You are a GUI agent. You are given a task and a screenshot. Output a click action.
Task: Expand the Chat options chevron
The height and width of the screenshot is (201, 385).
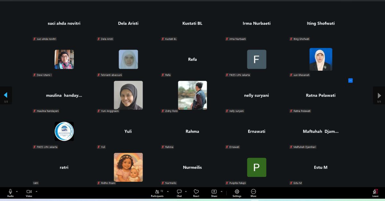point(186,192)
